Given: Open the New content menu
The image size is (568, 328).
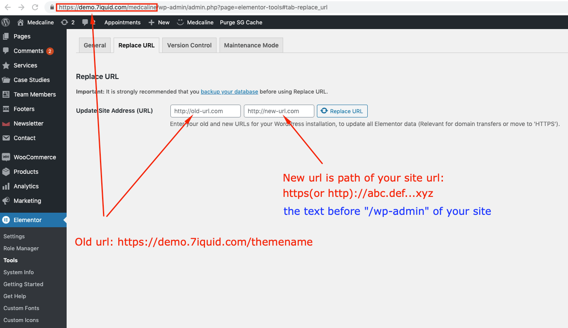Looking at the screenshot, I should coord(159,22).
